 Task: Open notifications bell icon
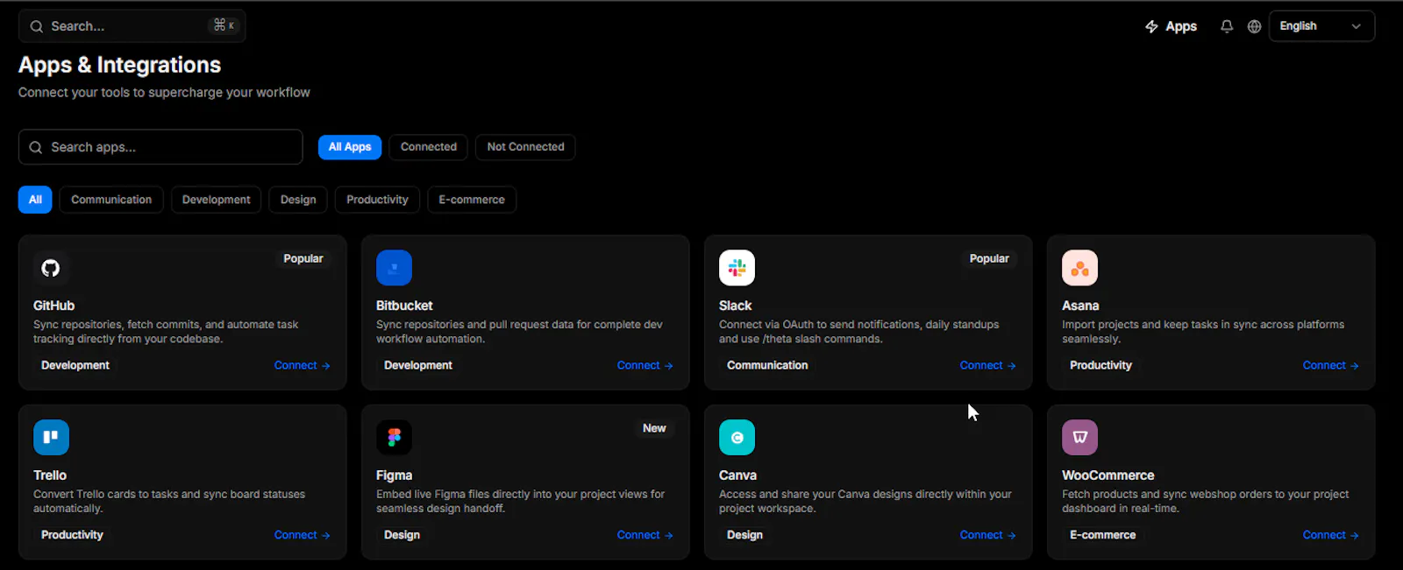click(1227, 26)
